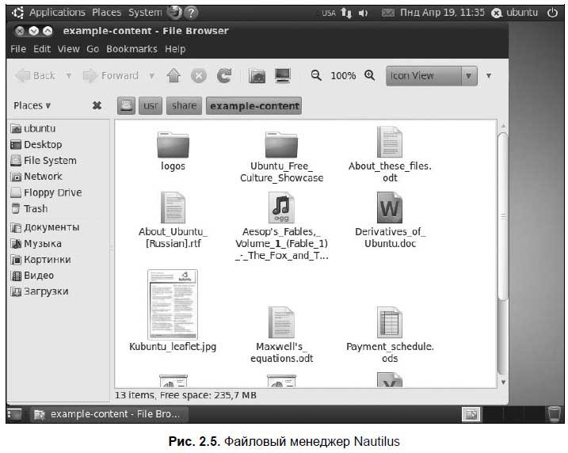Open File System in the sidebar
Image resolution: width=568 pixels, height=453 pixels.
[44, 161]
